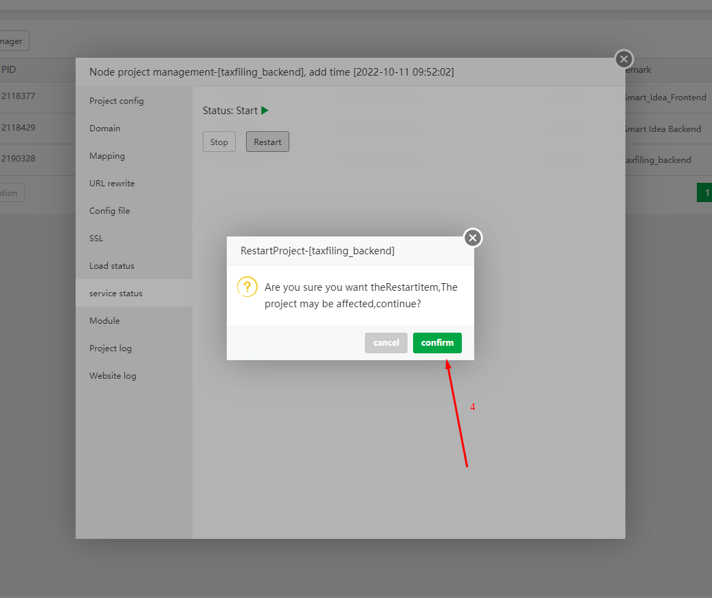712x598 pixels.
Task: Click the Status: Start label
Action: point(230,111)
